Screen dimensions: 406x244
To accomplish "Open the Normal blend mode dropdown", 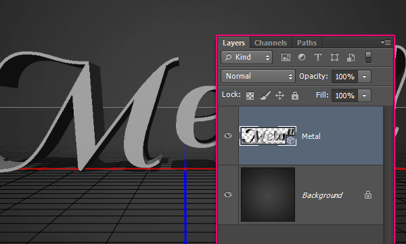I will [x=258, y=76].
